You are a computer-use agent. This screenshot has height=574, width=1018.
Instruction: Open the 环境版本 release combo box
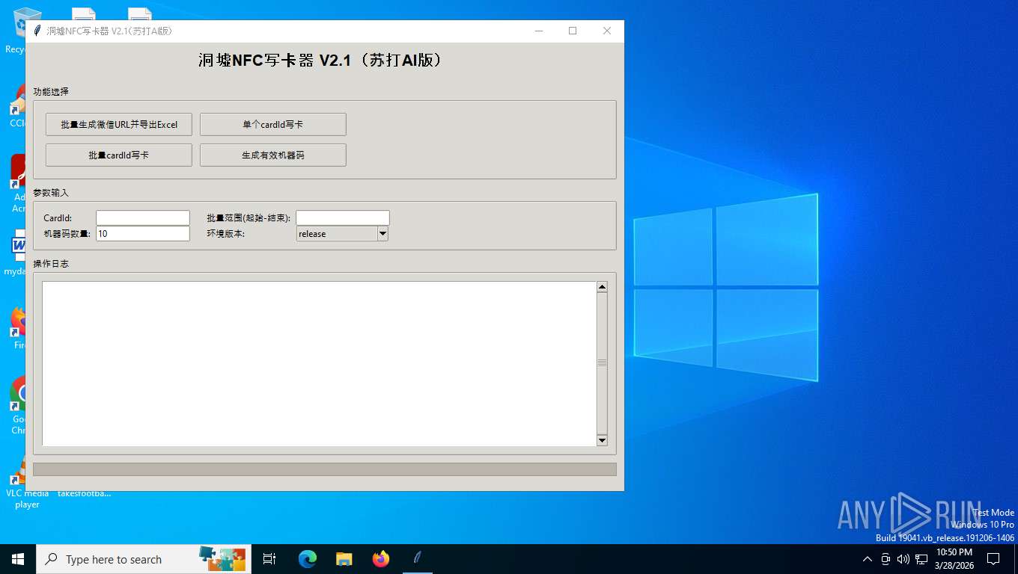point(342,233)
